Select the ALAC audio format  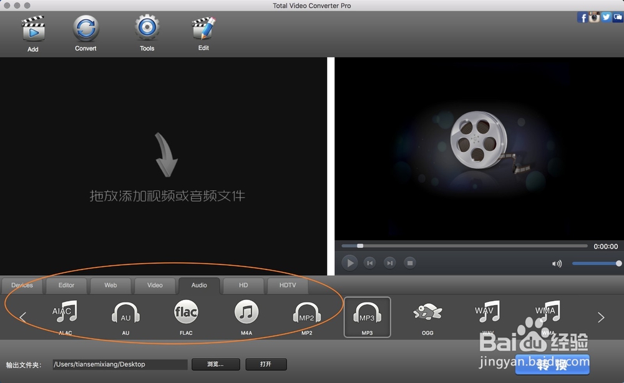[x=66, y=317]
